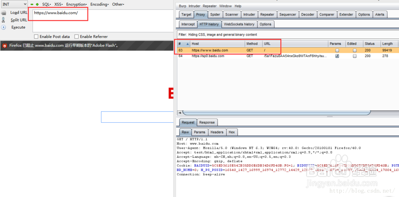Open the Encoding dropdown menu
Viewport: 399px width, 197px height.
(99, 4)
